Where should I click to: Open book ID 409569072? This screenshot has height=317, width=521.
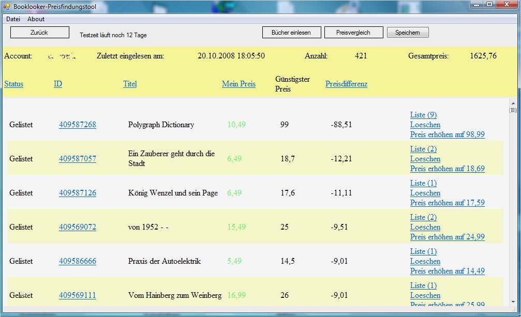[78, 227]
